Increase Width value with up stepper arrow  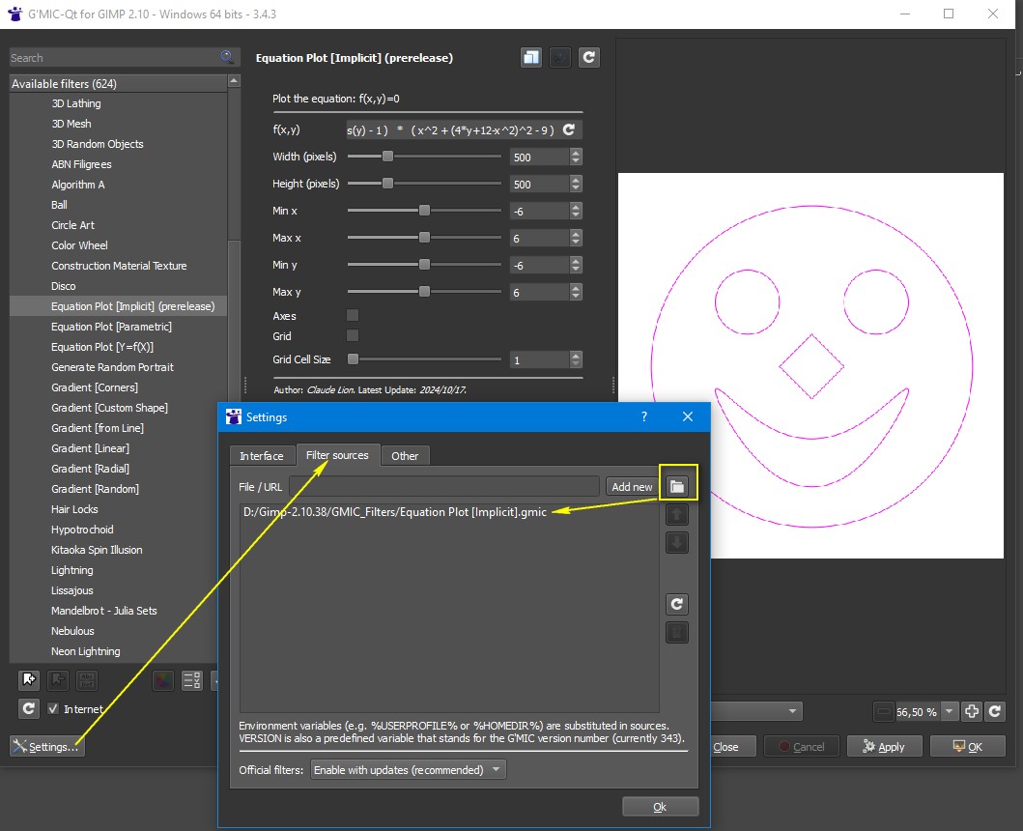tap(576, 153)
